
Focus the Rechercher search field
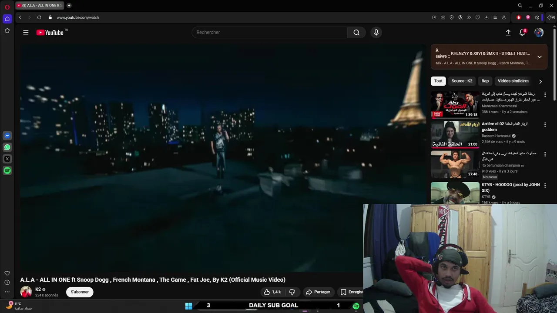(x=270, y=33)
